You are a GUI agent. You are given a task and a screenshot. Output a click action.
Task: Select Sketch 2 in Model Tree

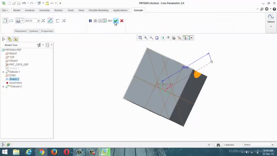[14, 79]
